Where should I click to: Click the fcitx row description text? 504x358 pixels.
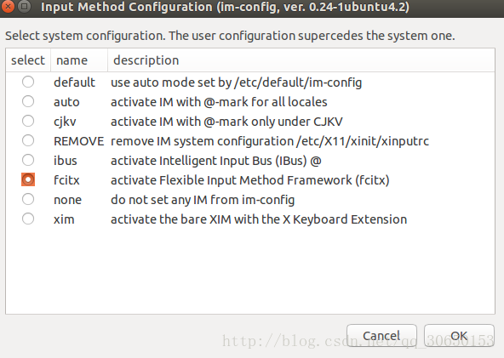point(250,180)
